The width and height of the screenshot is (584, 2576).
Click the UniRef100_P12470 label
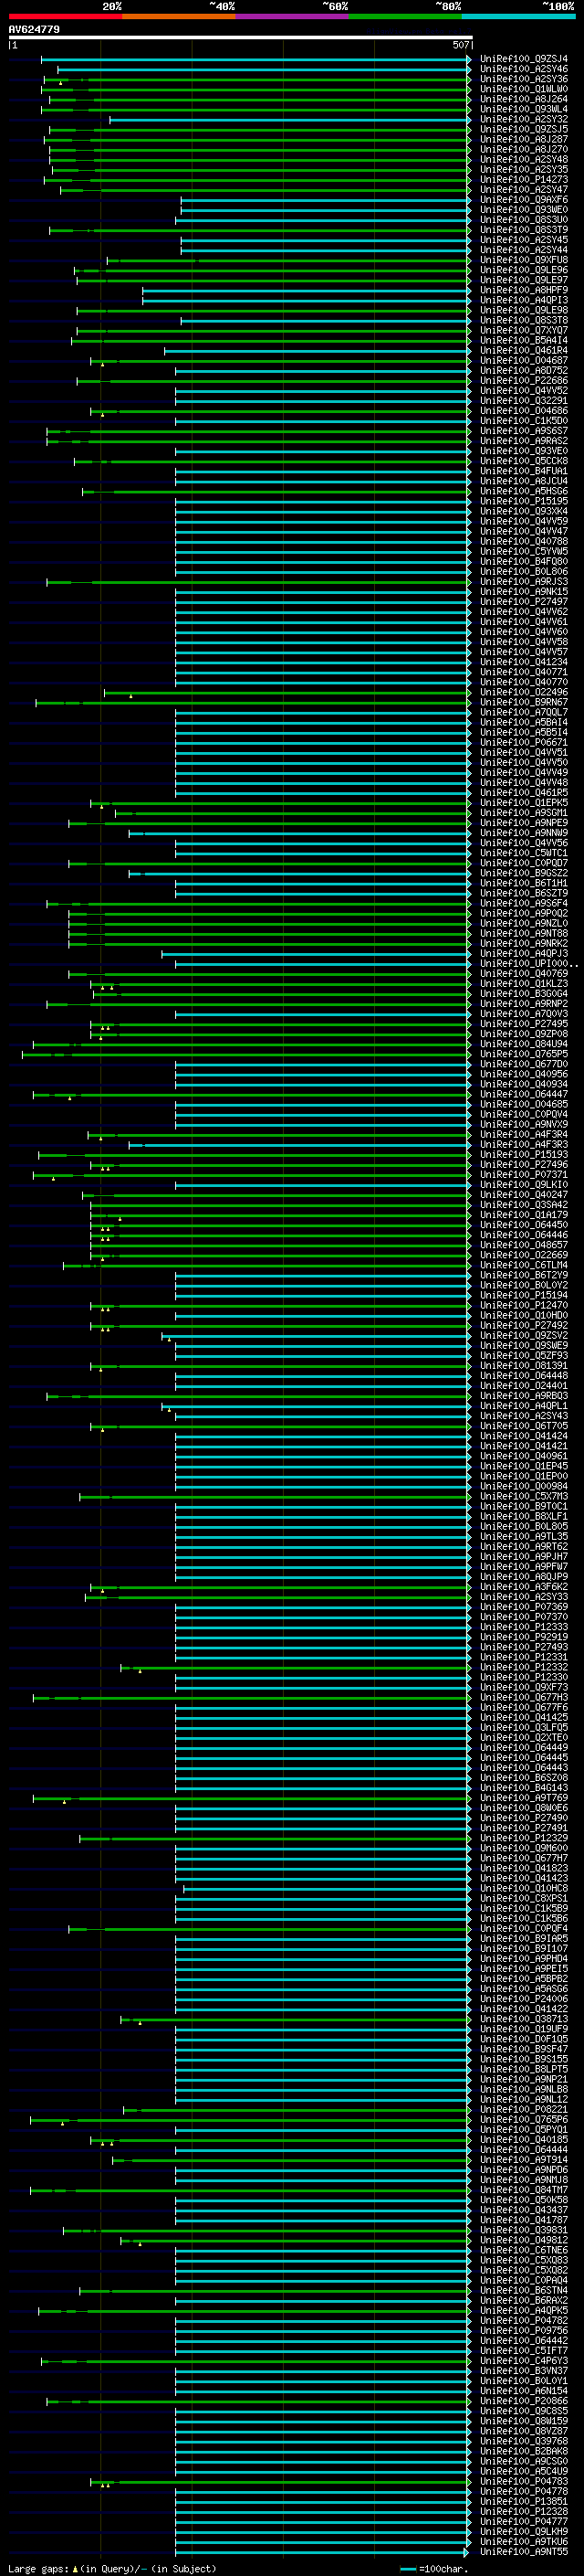523,1305
